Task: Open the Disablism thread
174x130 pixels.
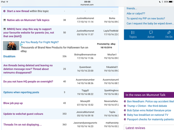Action: pyautogui.click(x=9, y=56)
